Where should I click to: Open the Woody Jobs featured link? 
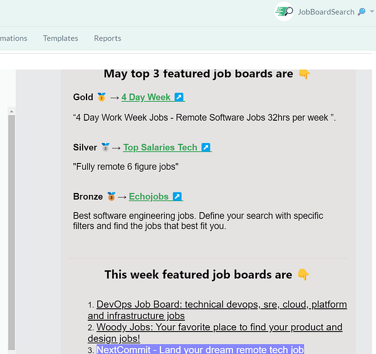click(219, 327)
